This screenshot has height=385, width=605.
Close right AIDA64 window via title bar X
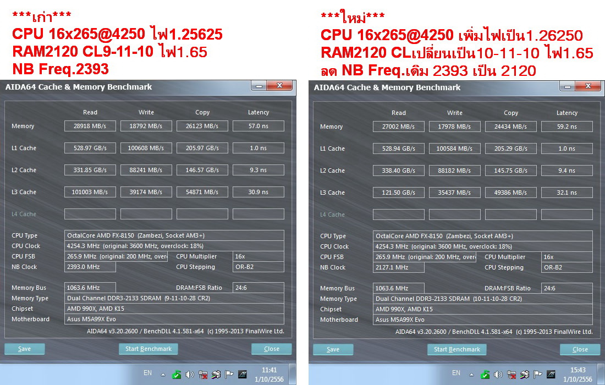coord(588,86)
